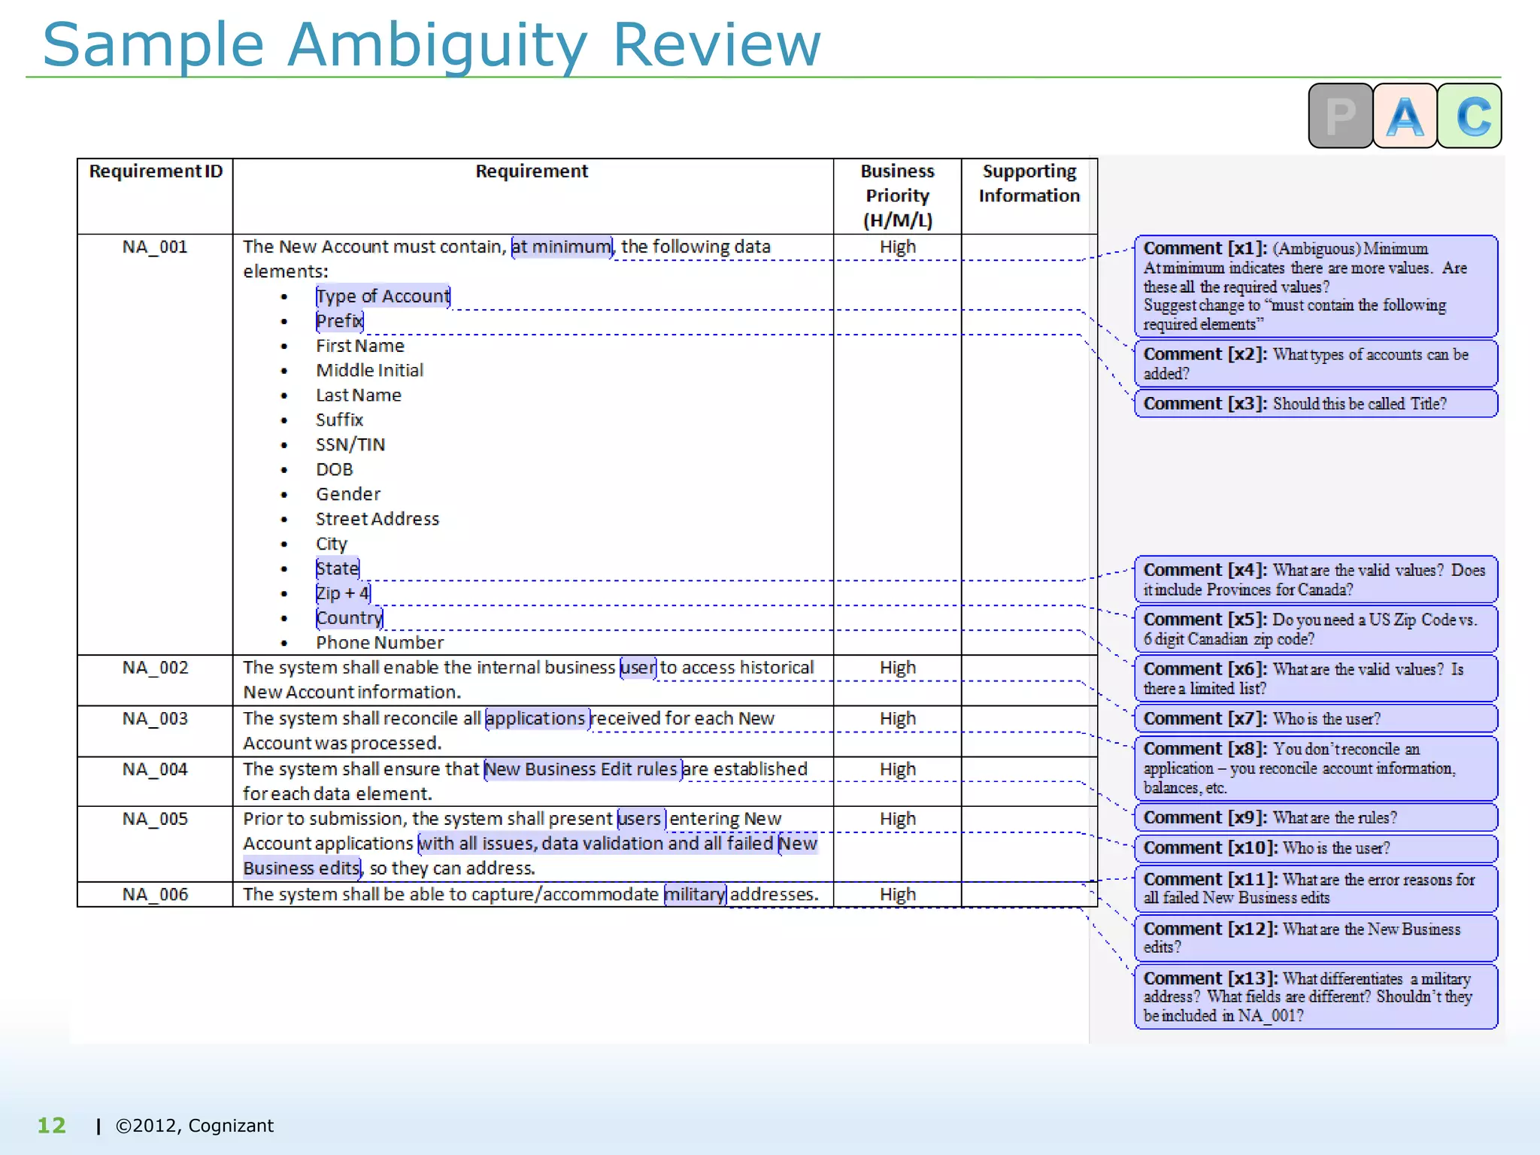The width and height of the screenshot is (1540, 1155).
Task: Click the 'First Name' list item
Action: (360, 346)
